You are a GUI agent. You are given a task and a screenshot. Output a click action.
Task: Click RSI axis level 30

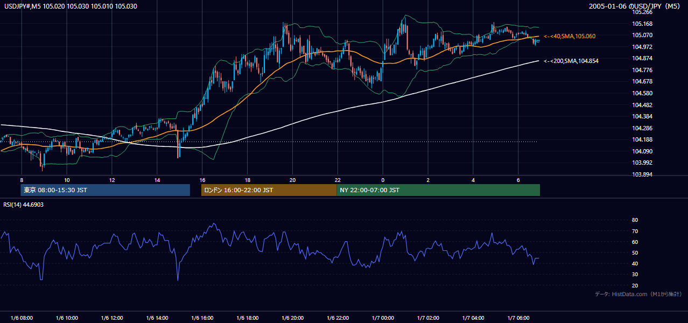pyautogui.click(x=635, y=275)
